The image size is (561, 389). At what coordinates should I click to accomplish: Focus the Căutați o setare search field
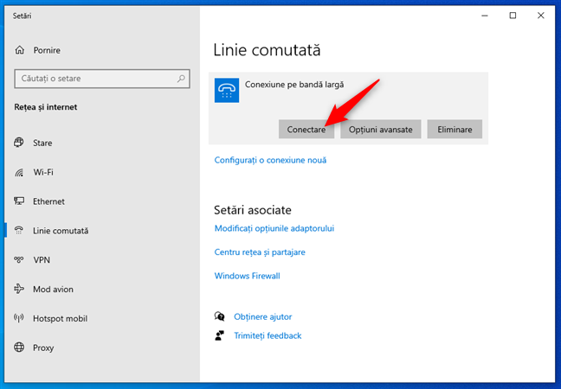(x=93, y=79)
